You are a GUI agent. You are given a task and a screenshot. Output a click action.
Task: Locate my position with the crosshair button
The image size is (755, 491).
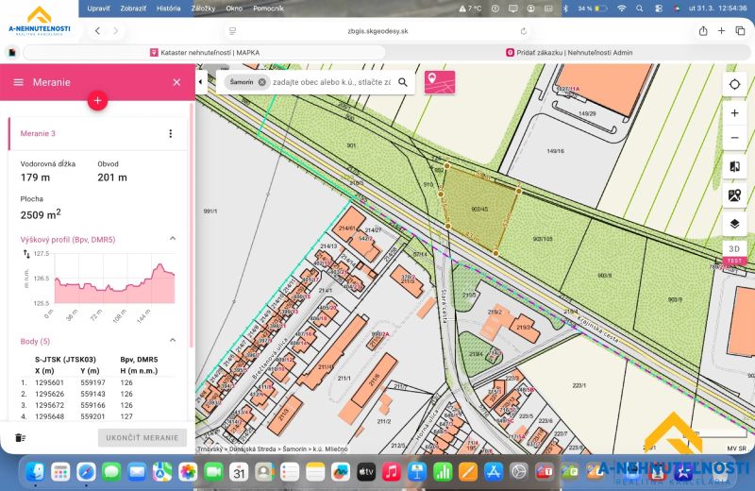click(734, 84)
